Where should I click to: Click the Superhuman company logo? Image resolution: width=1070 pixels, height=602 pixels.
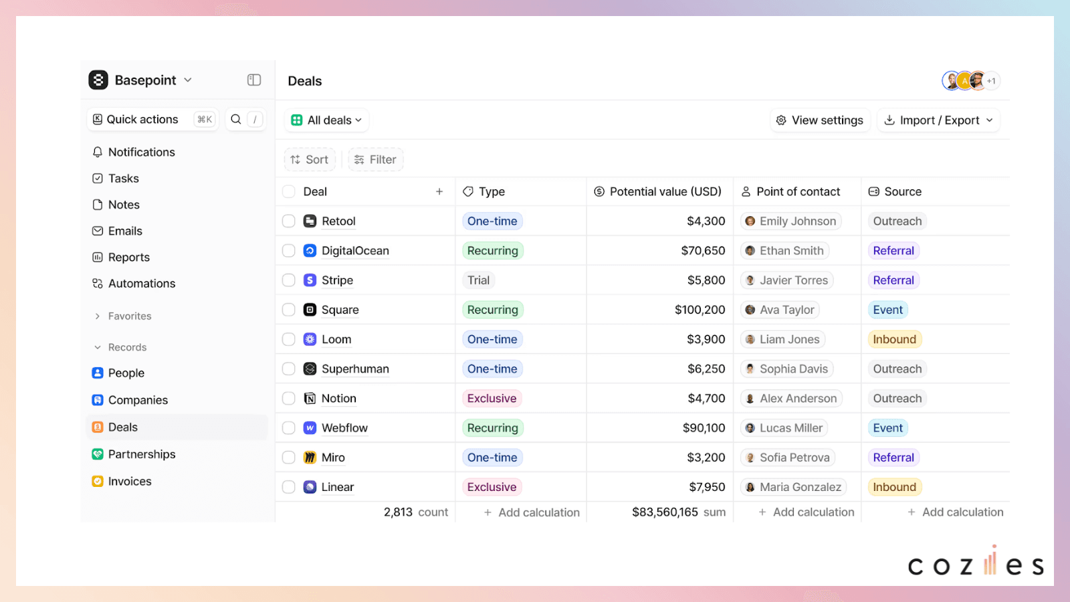click(310, 369)
